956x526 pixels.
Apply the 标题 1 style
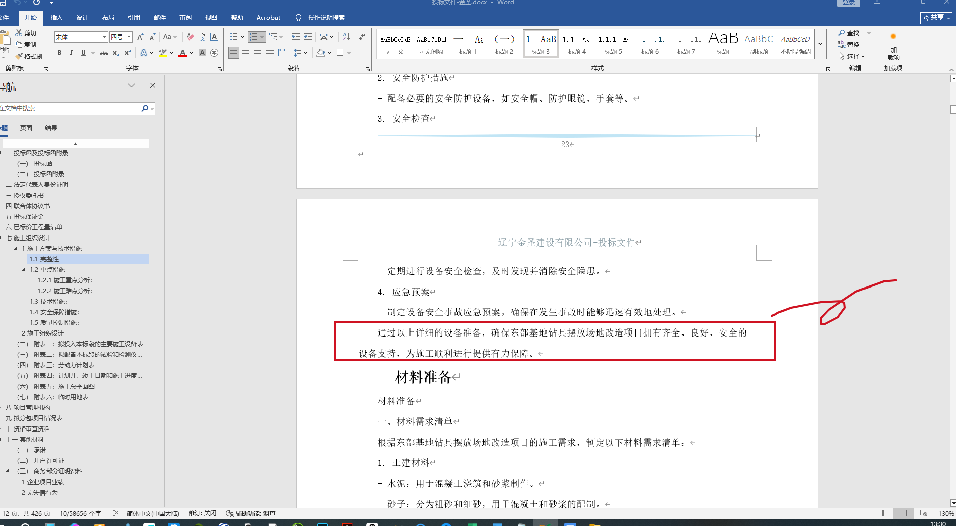pyautogui.click(x=468, y=44)
